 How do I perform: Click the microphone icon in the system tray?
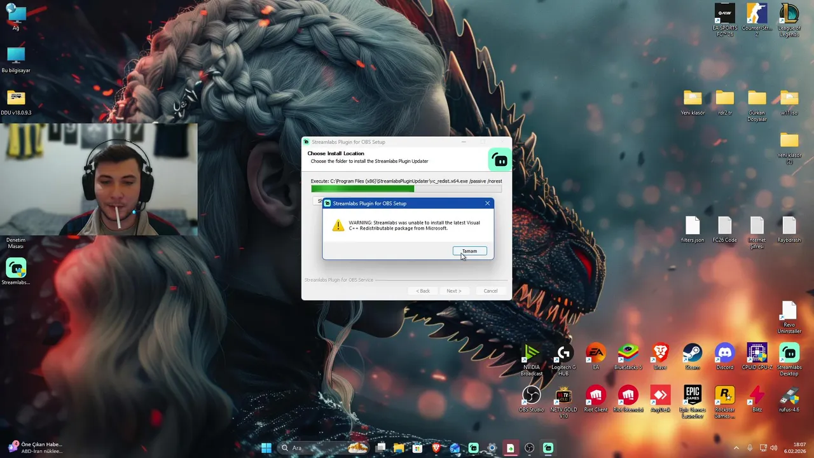(750, 448)
